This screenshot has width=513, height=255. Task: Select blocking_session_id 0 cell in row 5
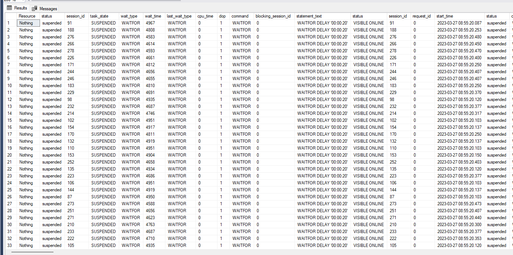click(274, 51)
